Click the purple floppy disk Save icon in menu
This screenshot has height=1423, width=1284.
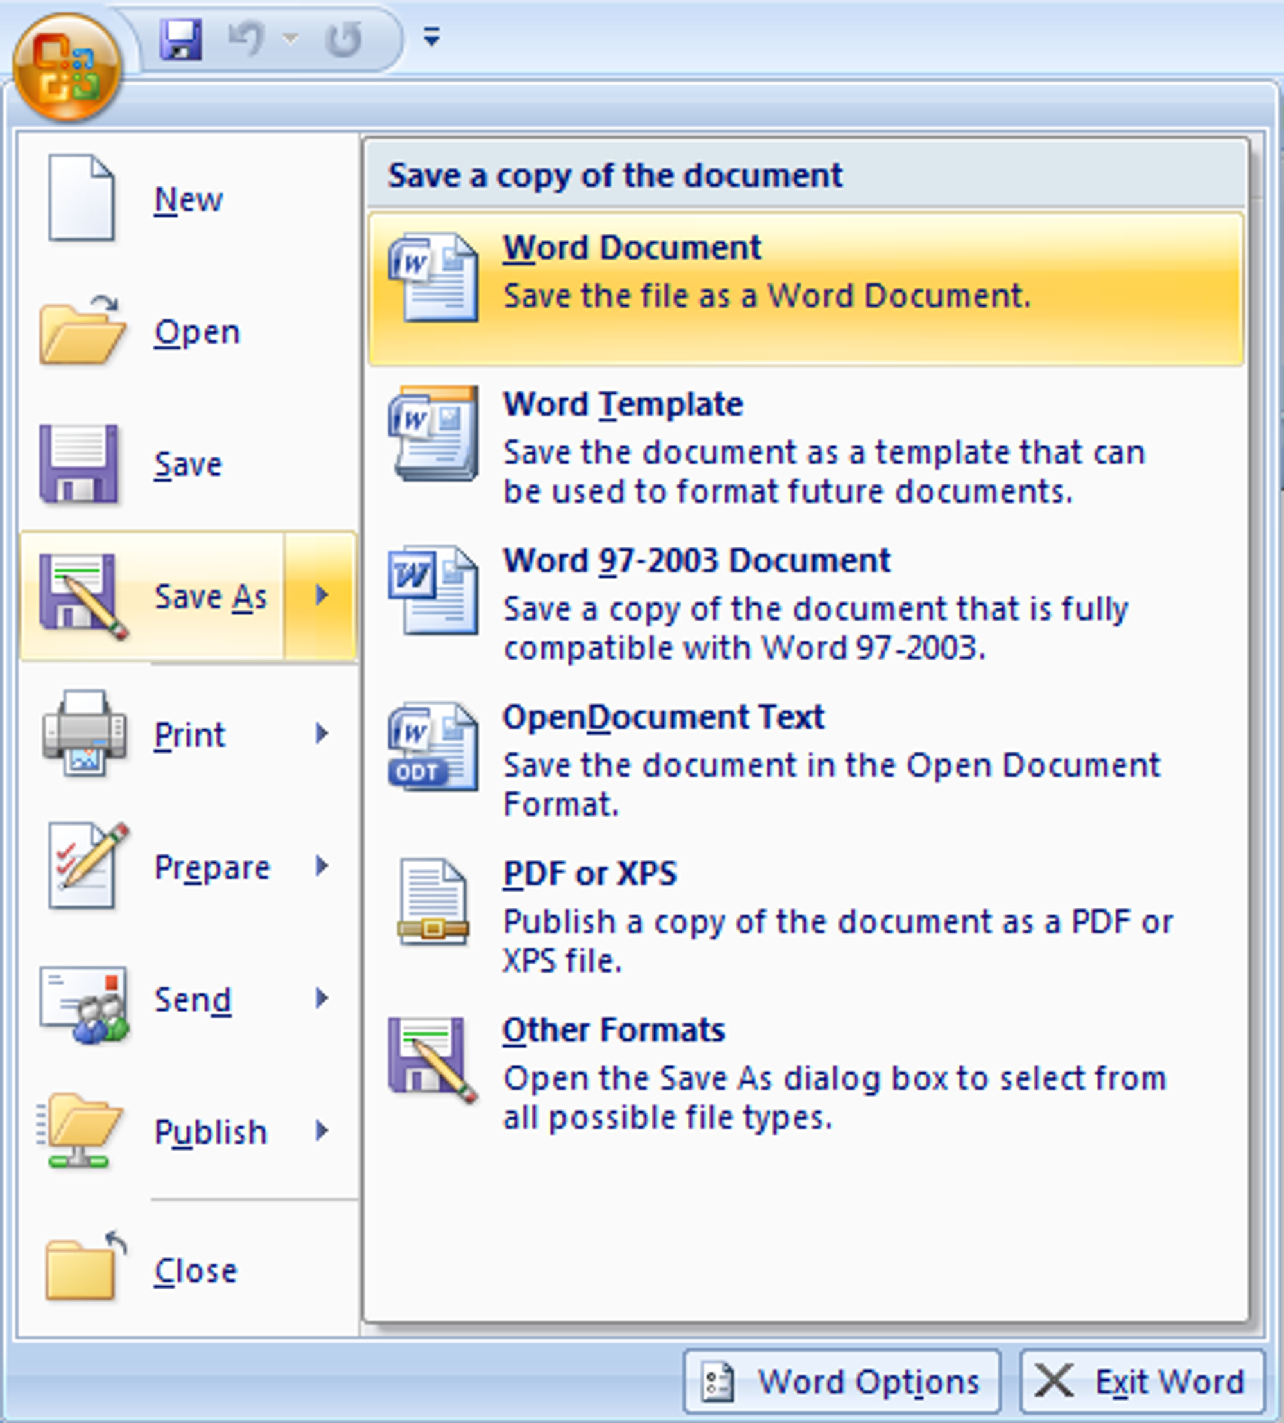(78, 464)
